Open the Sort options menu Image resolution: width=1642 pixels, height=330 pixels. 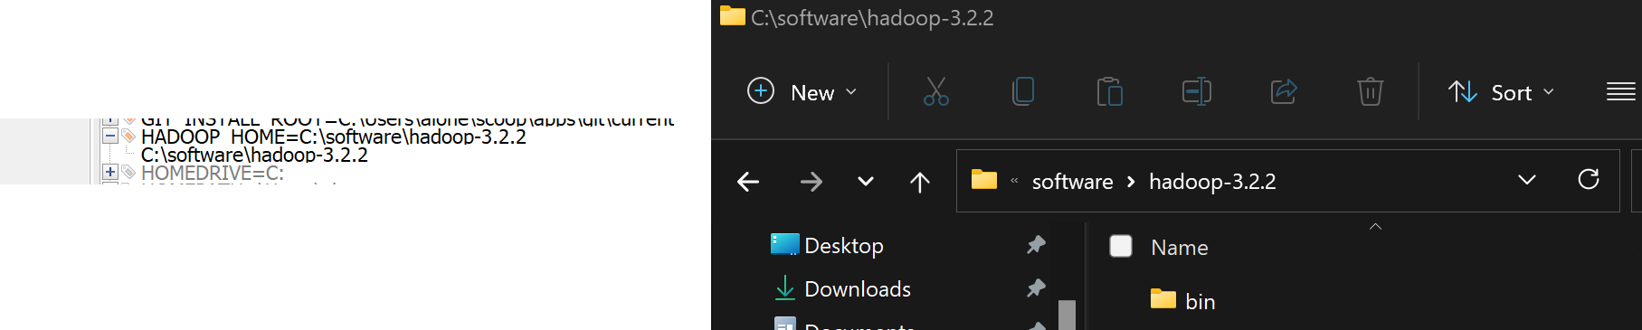(1502, 92)
